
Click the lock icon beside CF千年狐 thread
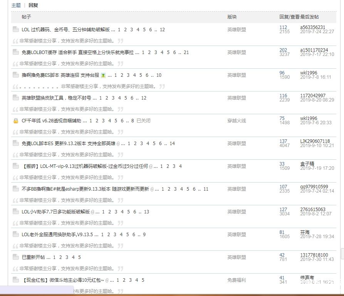[x=15, y=121]
